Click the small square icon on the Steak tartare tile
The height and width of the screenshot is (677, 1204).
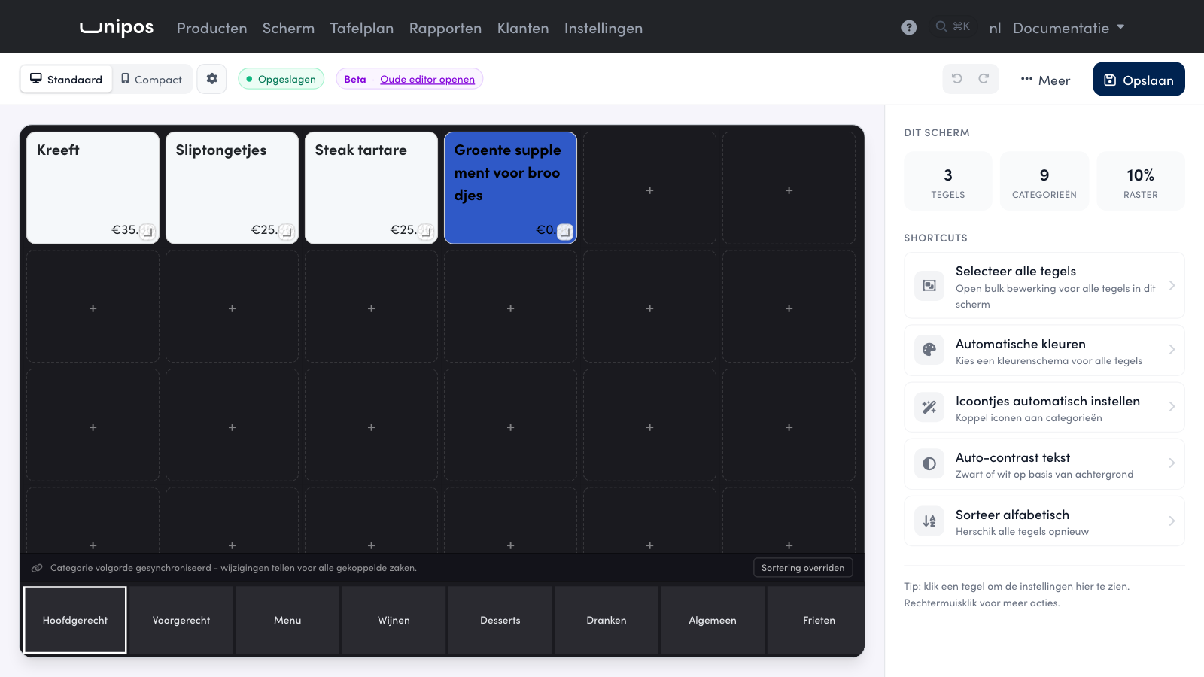point(426,232)
